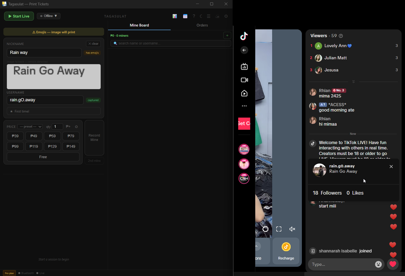The height and width of the screenshot is (276, 405).
Task: Open the hamburger list icon in Tagasulat toolbar
Action: click(209, 16)
